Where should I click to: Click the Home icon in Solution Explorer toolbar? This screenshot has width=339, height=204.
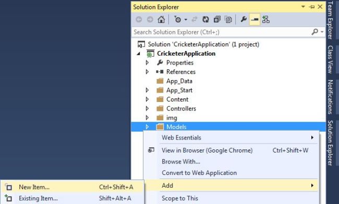click(161, 19)
